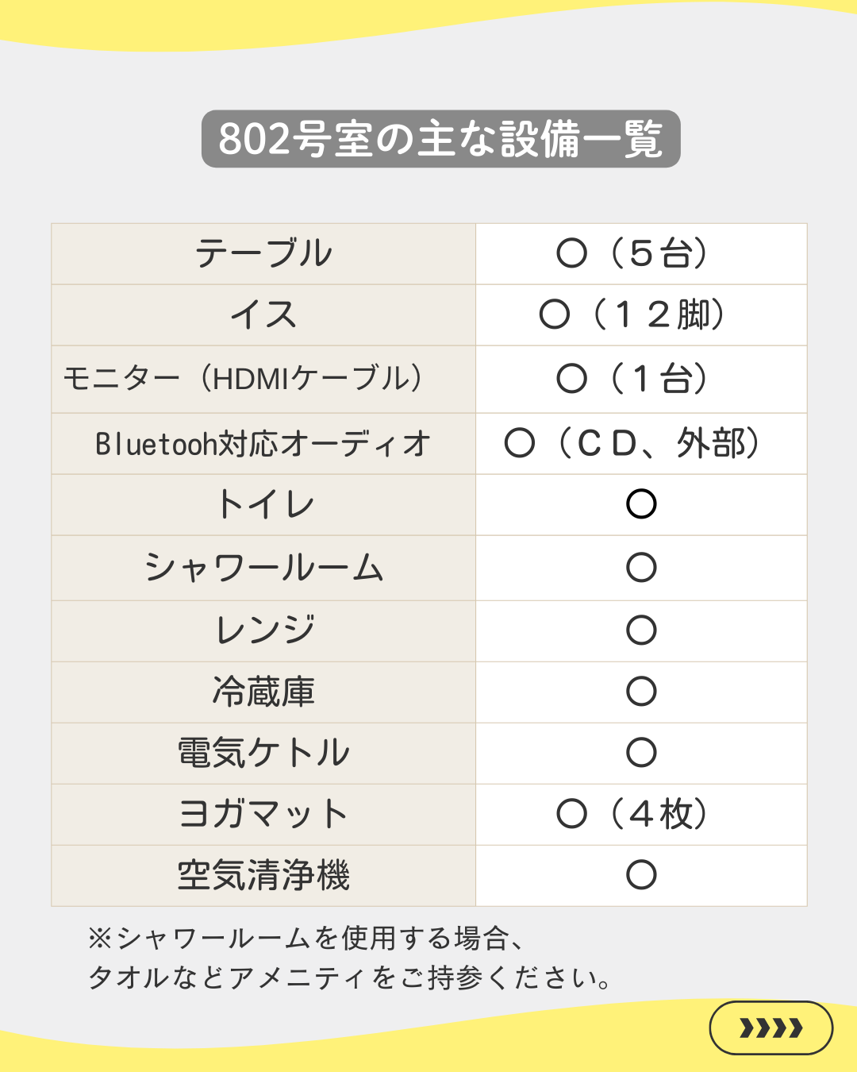The width and height of the screenshot is (857, 1072).
Task: Click the タオルなどアメニティ note line
Action: [349, 978]
